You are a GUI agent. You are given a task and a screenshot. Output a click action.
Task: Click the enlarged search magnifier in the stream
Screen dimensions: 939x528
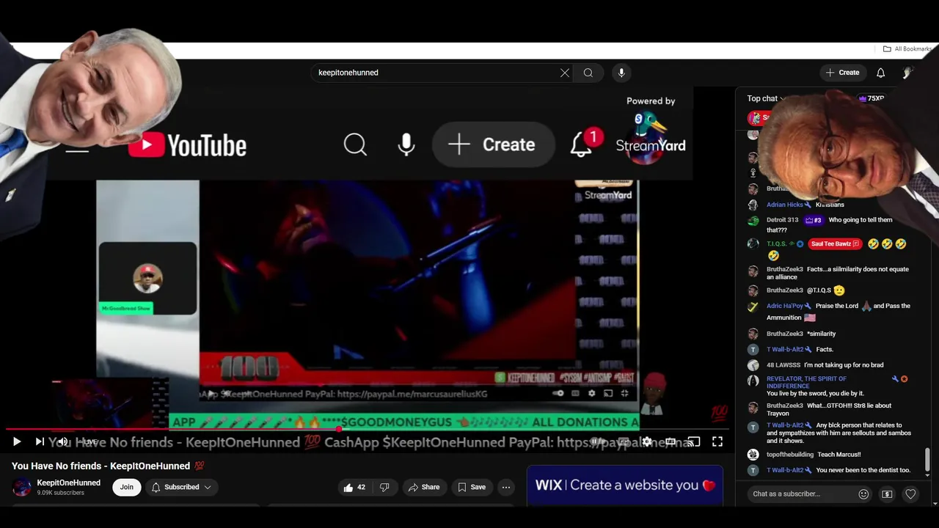coord(355,144)
